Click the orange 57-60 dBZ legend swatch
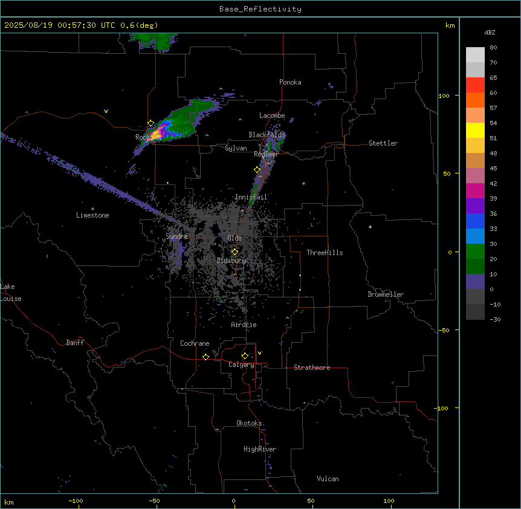This screenshot has height=509, width=521. pyautogui.click(x=475, y=100)
